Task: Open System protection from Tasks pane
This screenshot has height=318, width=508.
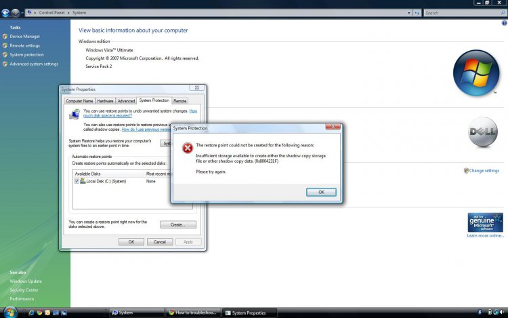Action: click(26, 55)
